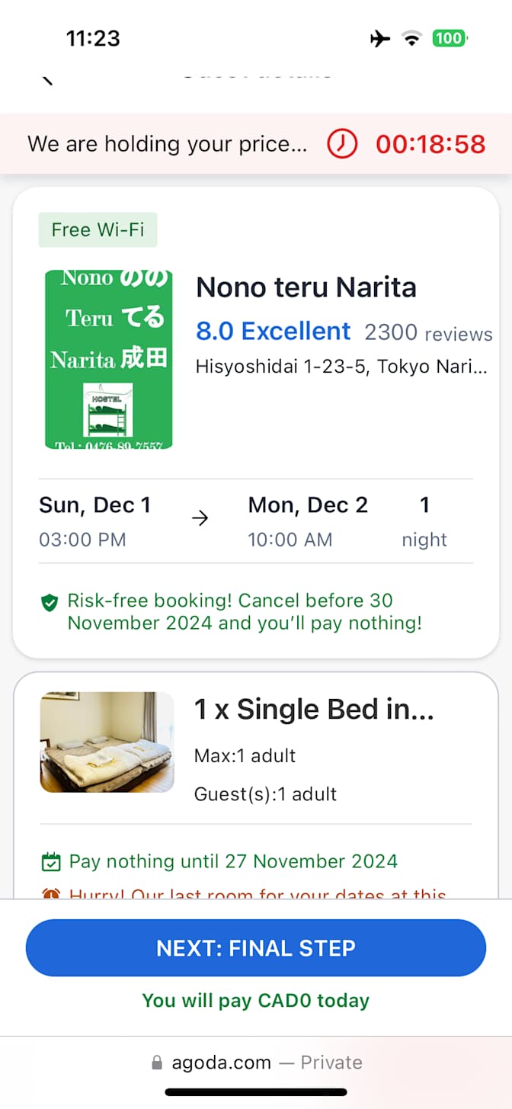Tap the green shield risk-free icon
The image size is (512, 1109).
tap(50, 604)
